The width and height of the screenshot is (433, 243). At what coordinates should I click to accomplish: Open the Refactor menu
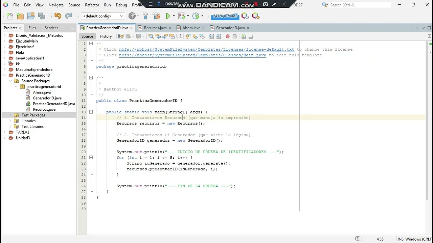92,5
